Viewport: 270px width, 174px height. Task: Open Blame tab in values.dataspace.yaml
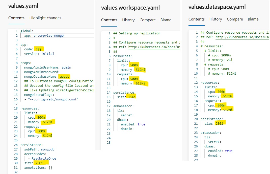[x=253, y=19]
